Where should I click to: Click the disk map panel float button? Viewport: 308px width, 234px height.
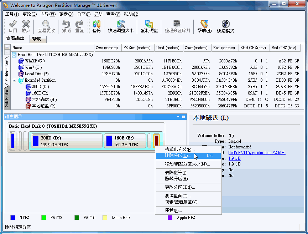pos(184,117)
